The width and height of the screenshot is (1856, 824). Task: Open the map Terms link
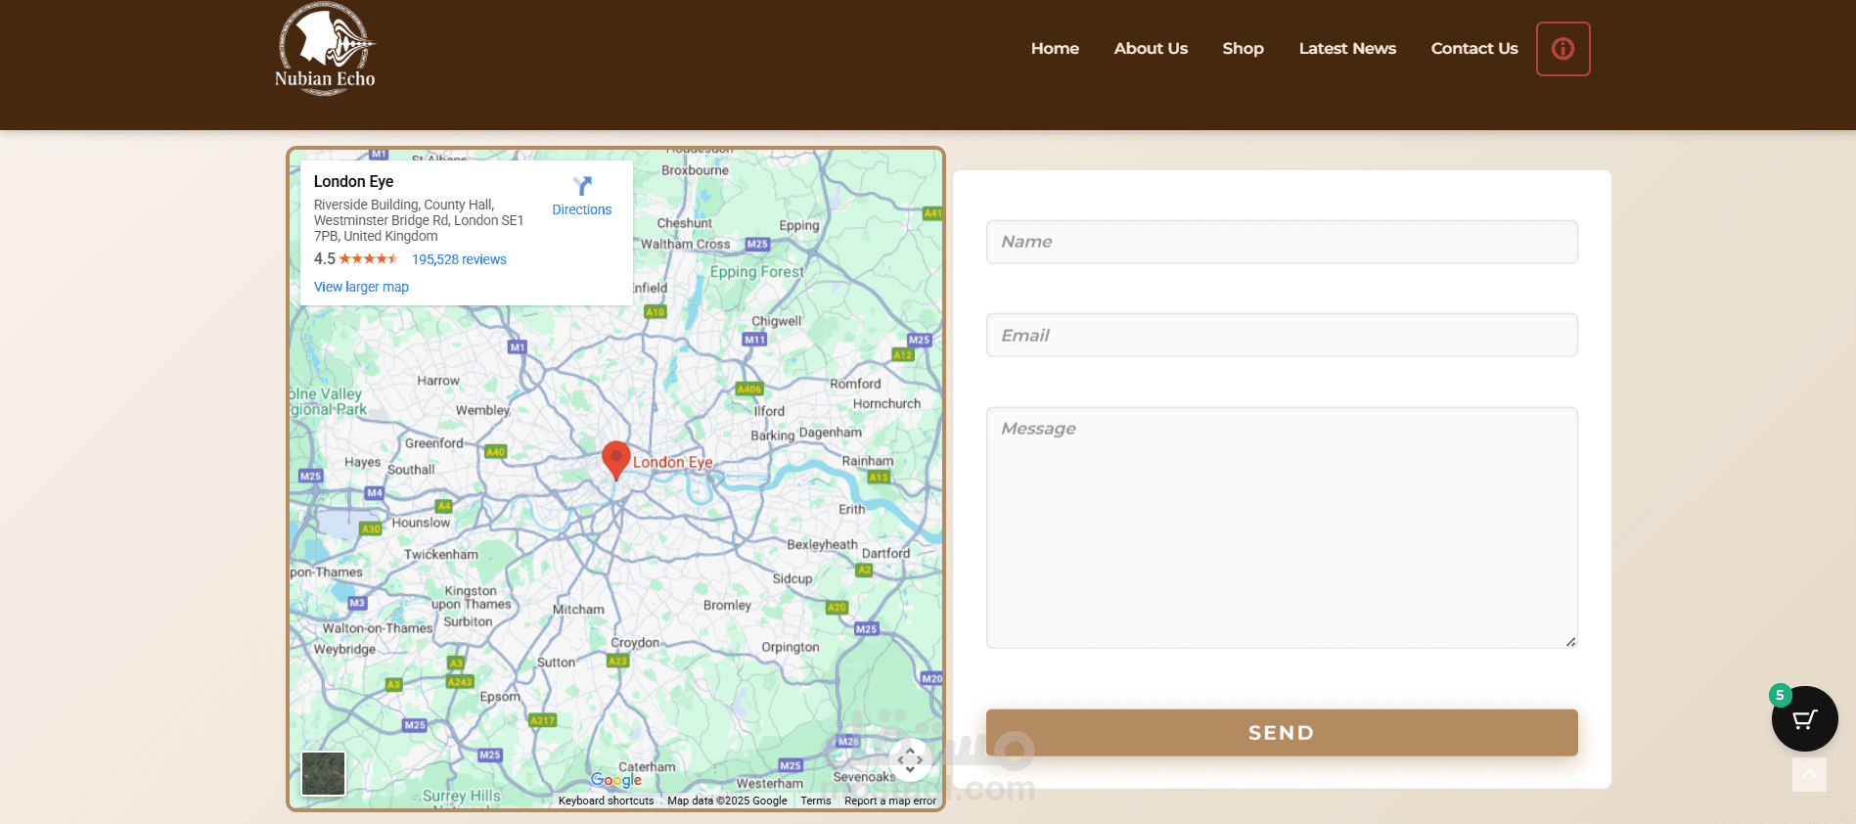815,801
